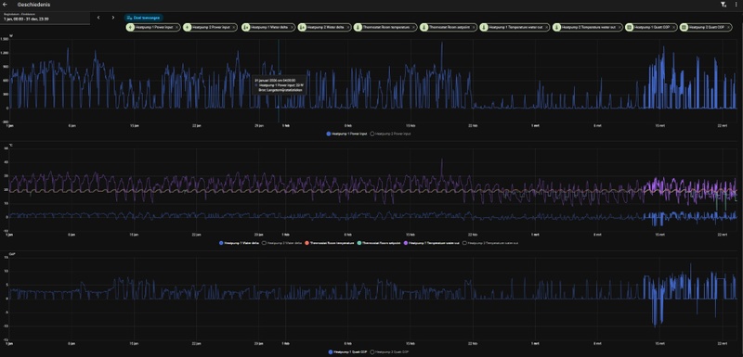
Task: Click the Heatpump 1 Quatt COP chip label
Action: [652, 28]
